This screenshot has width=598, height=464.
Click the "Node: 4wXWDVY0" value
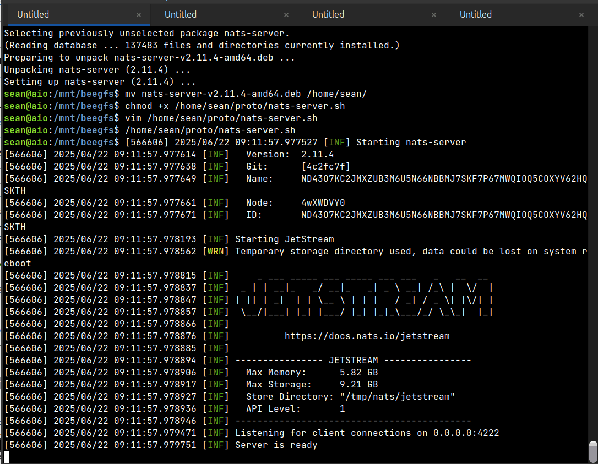[323, 203]
